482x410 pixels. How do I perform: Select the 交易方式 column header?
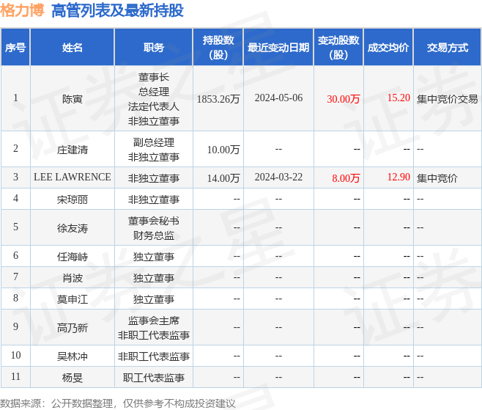(448, 48)
